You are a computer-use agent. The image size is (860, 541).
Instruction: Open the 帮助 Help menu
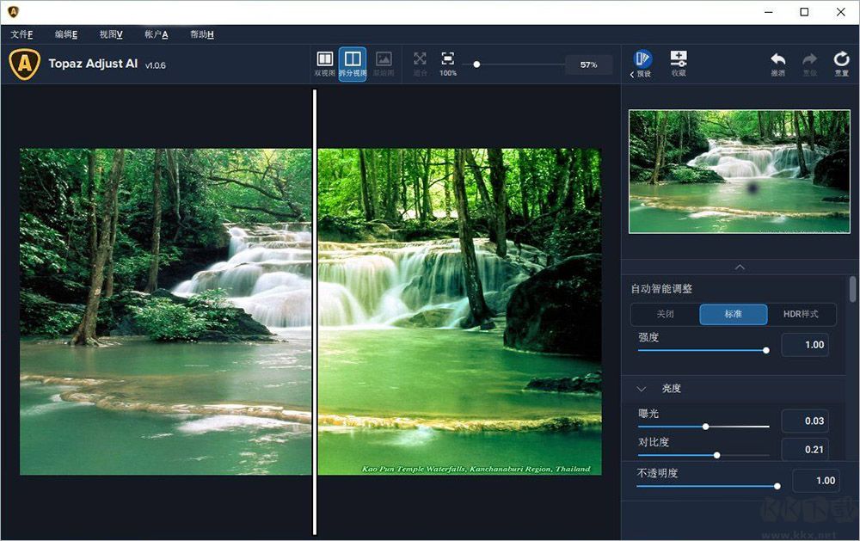click(x=201, y=34)
